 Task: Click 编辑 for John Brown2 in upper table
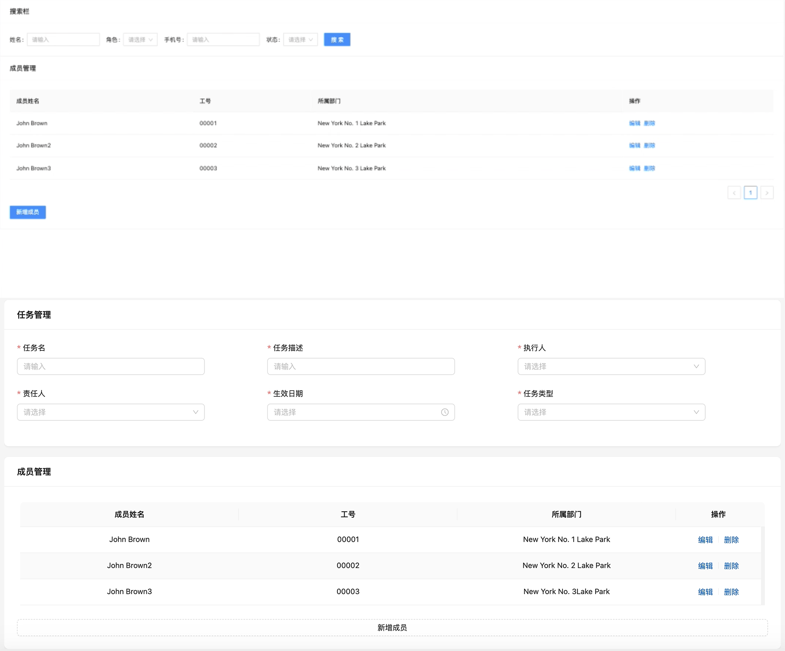[635, 145]
